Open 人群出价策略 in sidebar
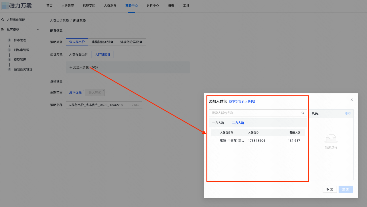Screen dimensions: 367x207 [x=16, y=20]
